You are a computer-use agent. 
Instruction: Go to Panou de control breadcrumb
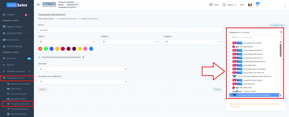[x=46, y=19]
